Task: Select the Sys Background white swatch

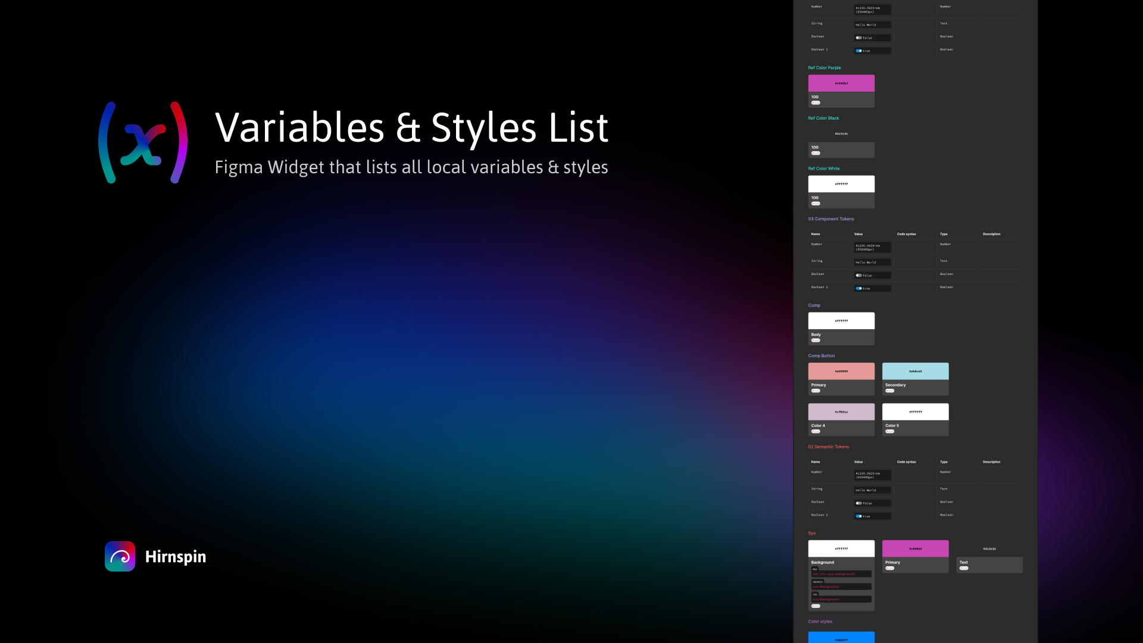Action: [x=841, y=548]
